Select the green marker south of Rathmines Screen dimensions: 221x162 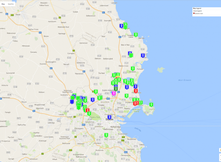tap(106, 135)
